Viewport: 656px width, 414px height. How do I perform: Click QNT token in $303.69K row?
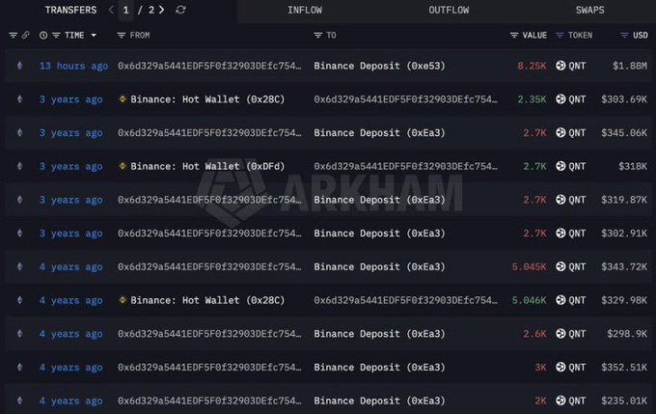[571, 99]
